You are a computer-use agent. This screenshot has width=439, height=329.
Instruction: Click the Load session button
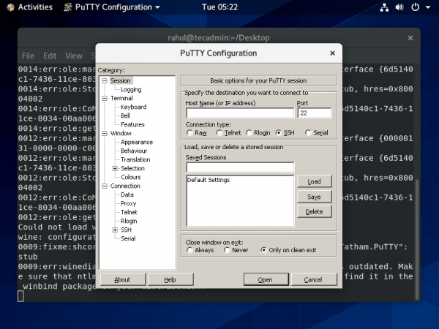(x=314, y=181)
